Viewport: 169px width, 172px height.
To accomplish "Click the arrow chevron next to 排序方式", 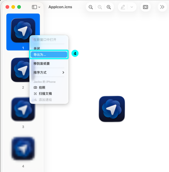I will pyautogui.click(x=63, y=73).
